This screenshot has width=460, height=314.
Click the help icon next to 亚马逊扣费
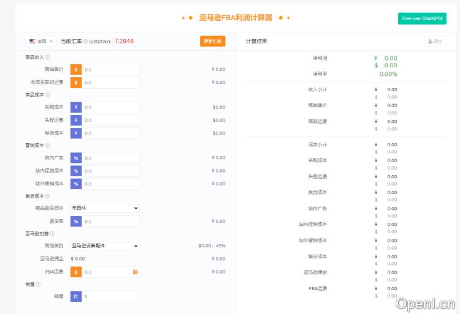52,234
